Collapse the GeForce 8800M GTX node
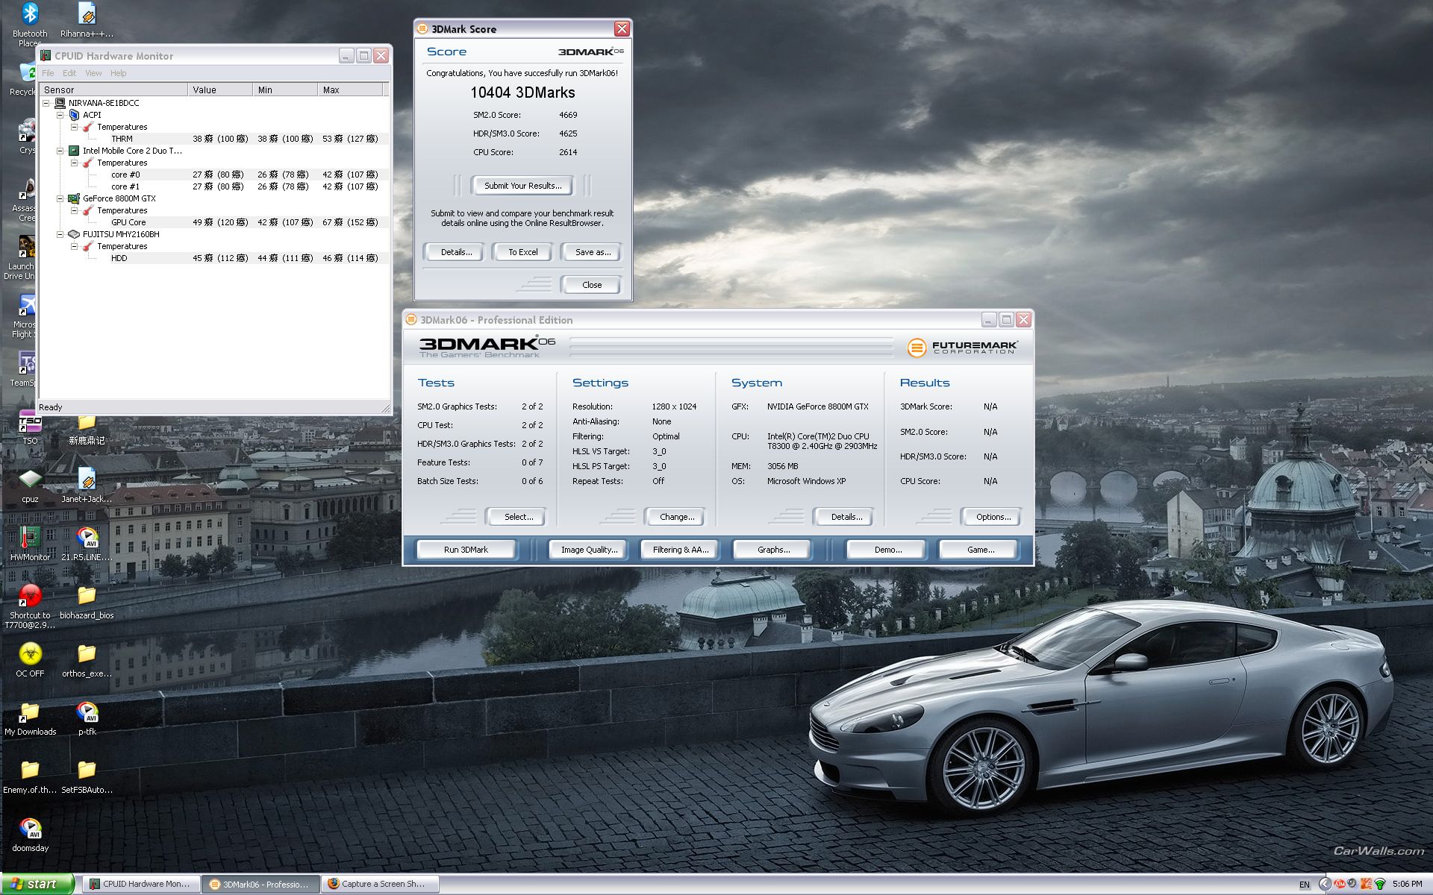 coord(60,198)
